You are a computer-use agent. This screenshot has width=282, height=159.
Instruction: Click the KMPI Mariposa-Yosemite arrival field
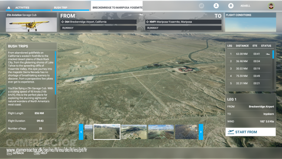click(x=183, y=22)
